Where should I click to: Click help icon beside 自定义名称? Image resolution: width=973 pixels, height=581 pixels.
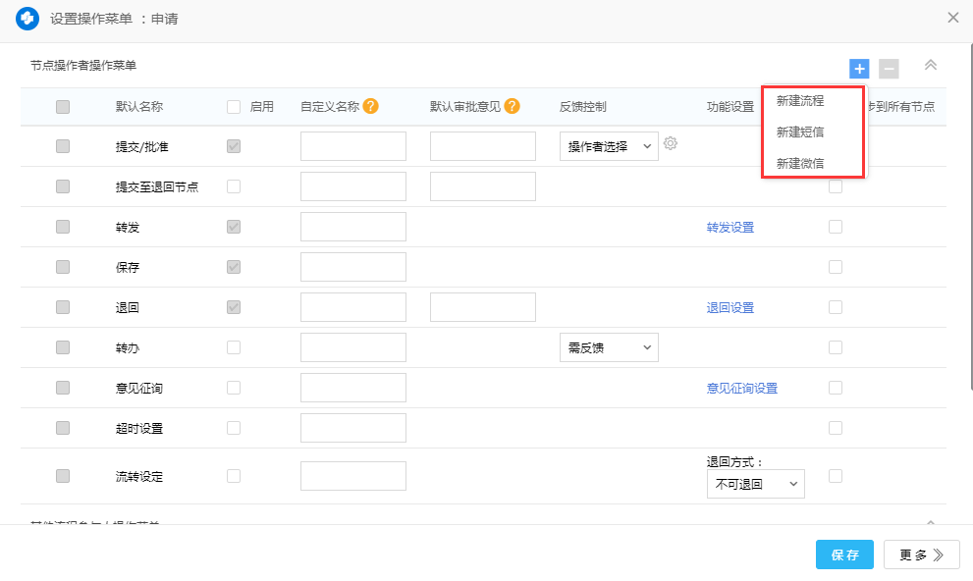click(370, 107)
